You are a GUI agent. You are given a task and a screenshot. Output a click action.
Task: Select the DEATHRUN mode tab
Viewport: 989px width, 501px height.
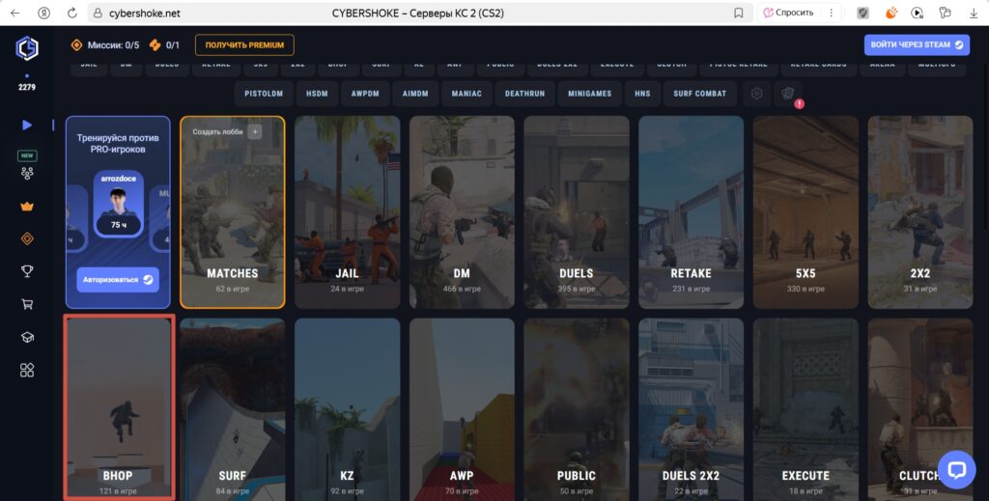524,94
